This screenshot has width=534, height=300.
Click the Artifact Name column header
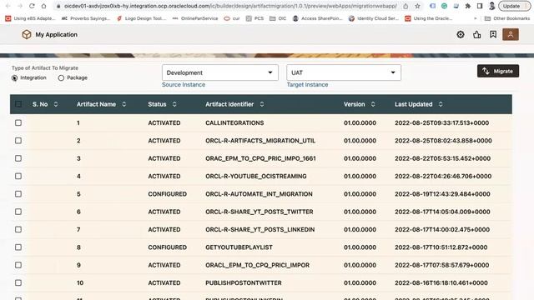pyautogui.click(x=96, y=104)
